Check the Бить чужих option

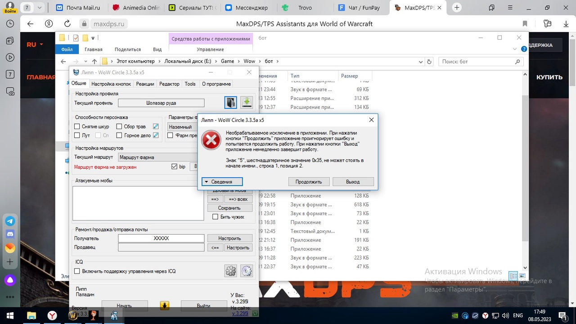215,217
